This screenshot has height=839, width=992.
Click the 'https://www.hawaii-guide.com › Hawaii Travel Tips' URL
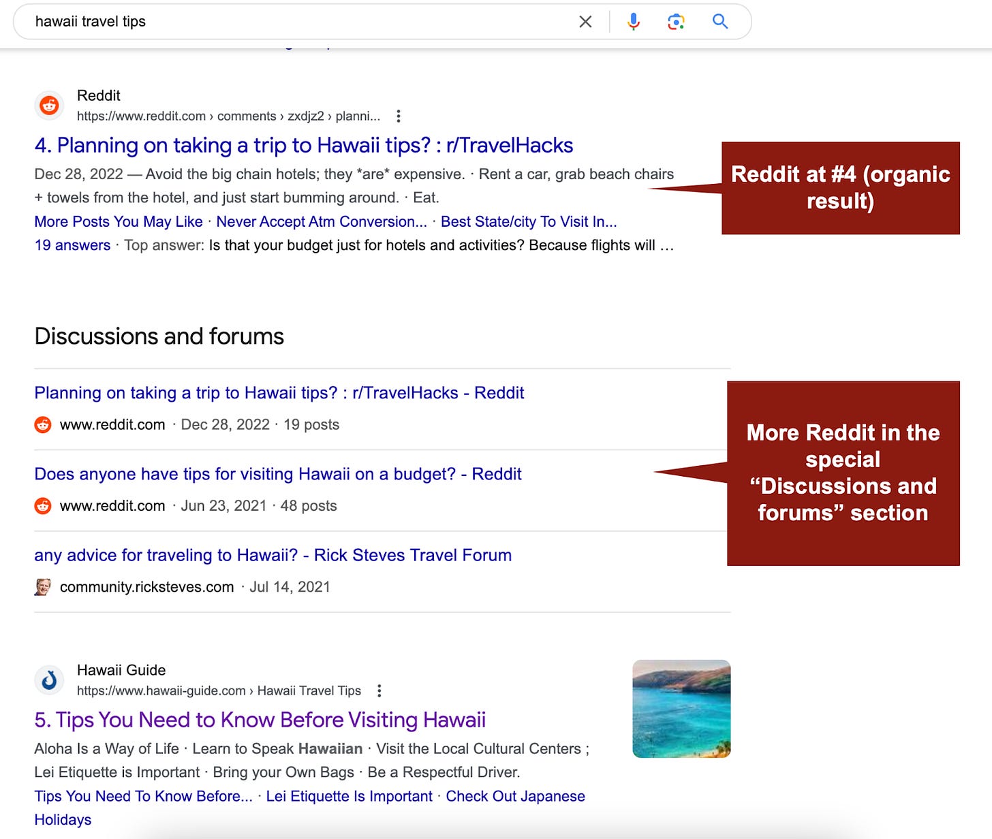[x=219, y=691]
